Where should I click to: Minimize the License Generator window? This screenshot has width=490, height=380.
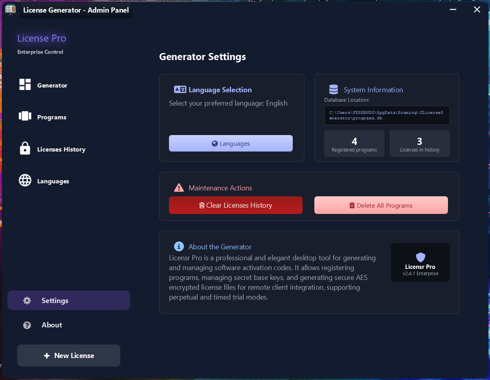[x=453, y=9]
